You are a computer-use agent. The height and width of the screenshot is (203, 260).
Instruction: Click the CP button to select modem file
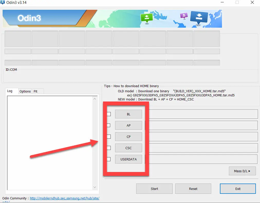pos(128,137)
